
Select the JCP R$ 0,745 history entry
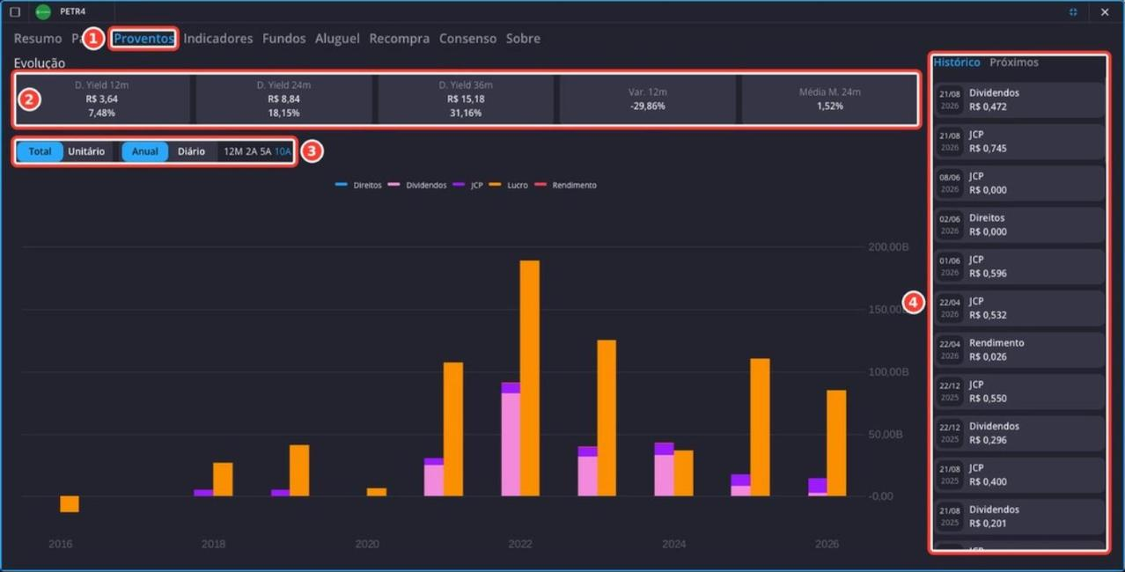pyautogui.click(x=1019, y=142)
